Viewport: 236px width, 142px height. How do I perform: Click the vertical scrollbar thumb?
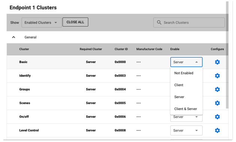[227, 55]
